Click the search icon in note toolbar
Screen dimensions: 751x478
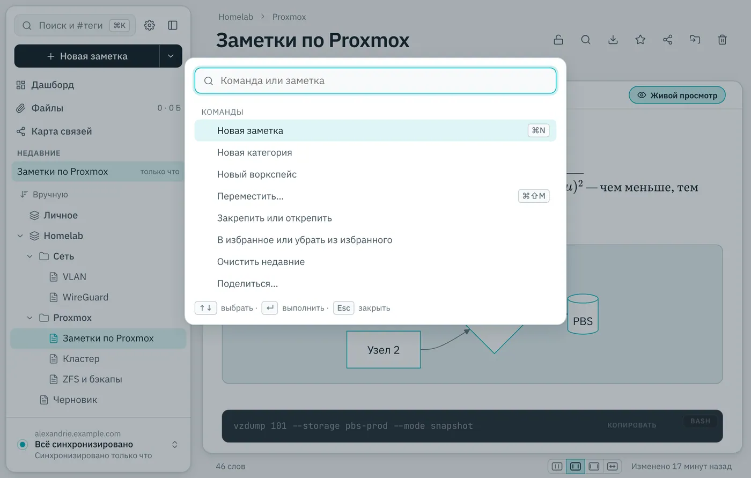(586, 40)
